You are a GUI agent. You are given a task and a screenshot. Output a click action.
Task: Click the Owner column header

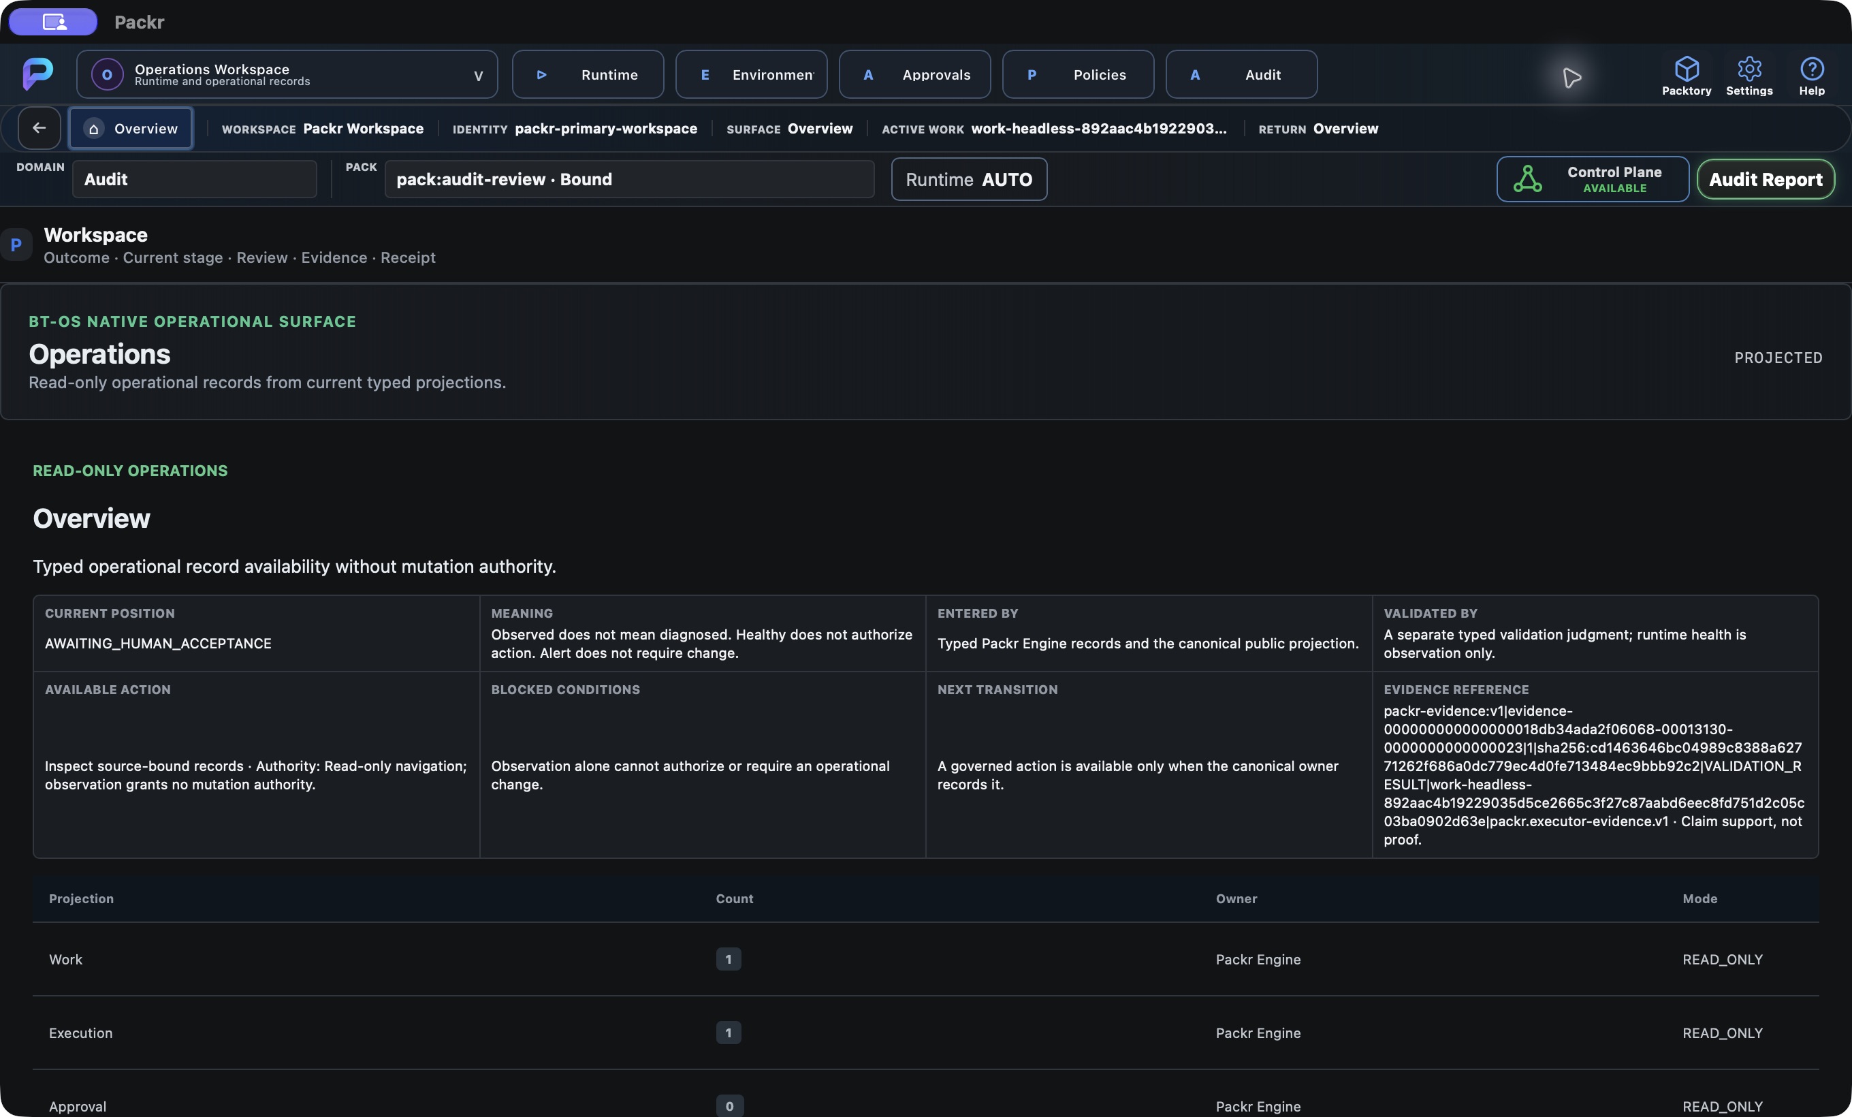(x=1236, y=898)
